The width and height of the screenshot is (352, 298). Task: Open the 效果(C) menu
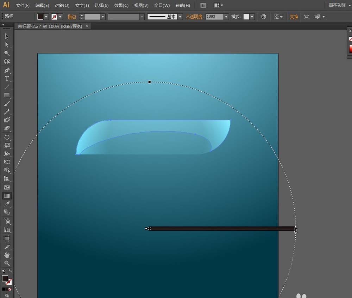click(121, 5)
